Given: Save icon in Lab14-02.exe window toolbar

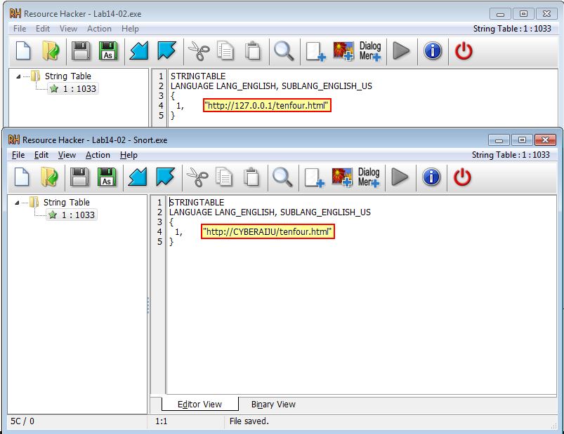Looking at the screenshot, I should pyautogui.click(x=81, y=51).
